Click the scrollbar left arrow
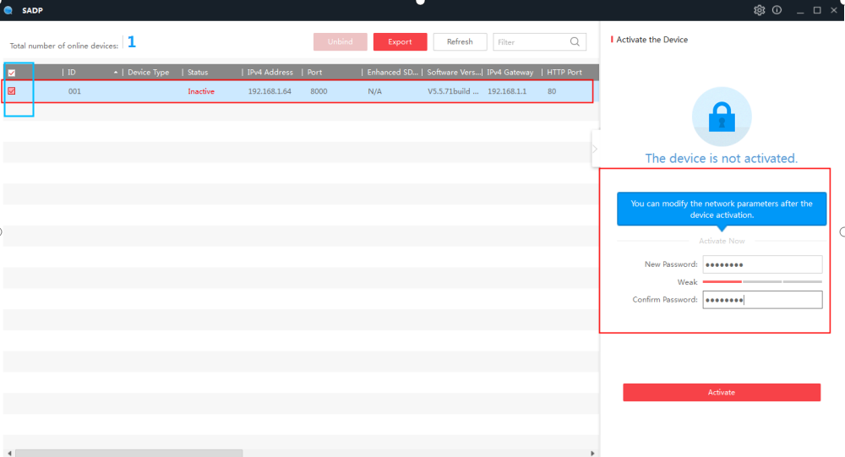This screenshot has height=457, width=845. (9, 454)
